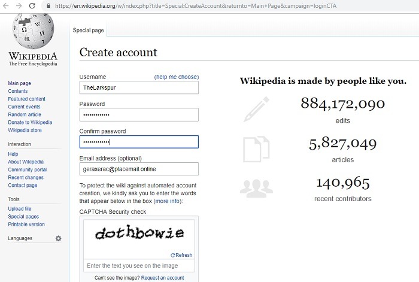Click the browser forward arrow
This screenshot has height=282, width=419.
pos(19,5)
